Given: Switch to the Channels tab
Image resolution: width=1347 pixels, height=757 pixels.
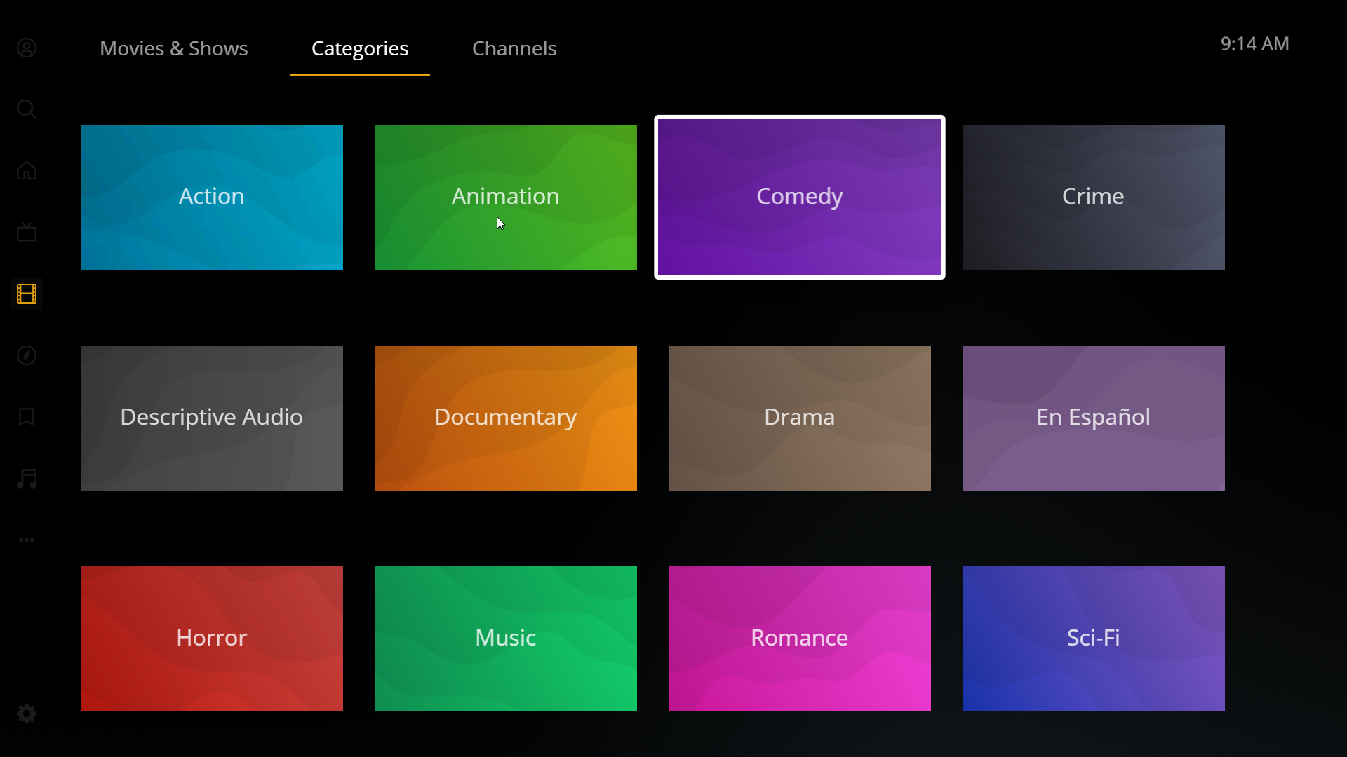Looking at the screenshot, I should [514, 48].
